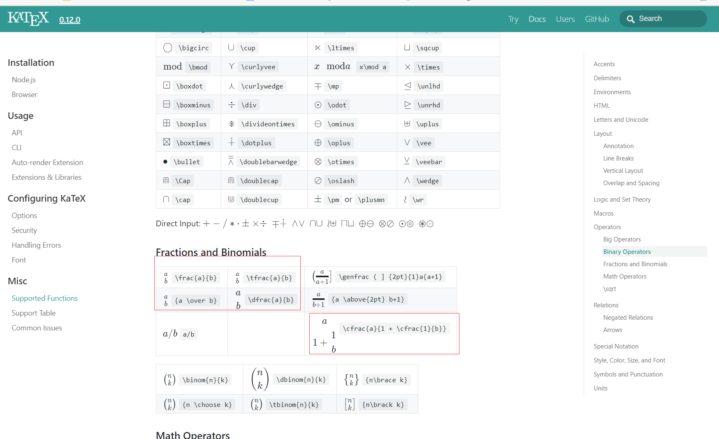Click the KaTeX logo

coord(28,18)
